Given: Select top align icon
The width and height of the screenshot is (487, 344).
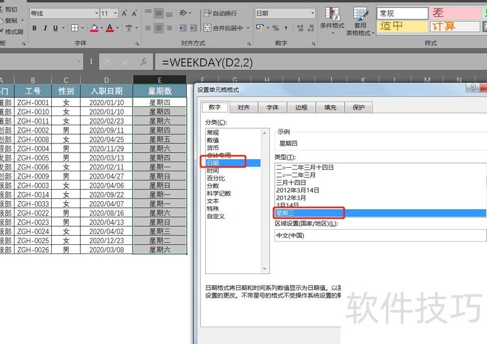Looking at the screenshot, I should (148, 13).
